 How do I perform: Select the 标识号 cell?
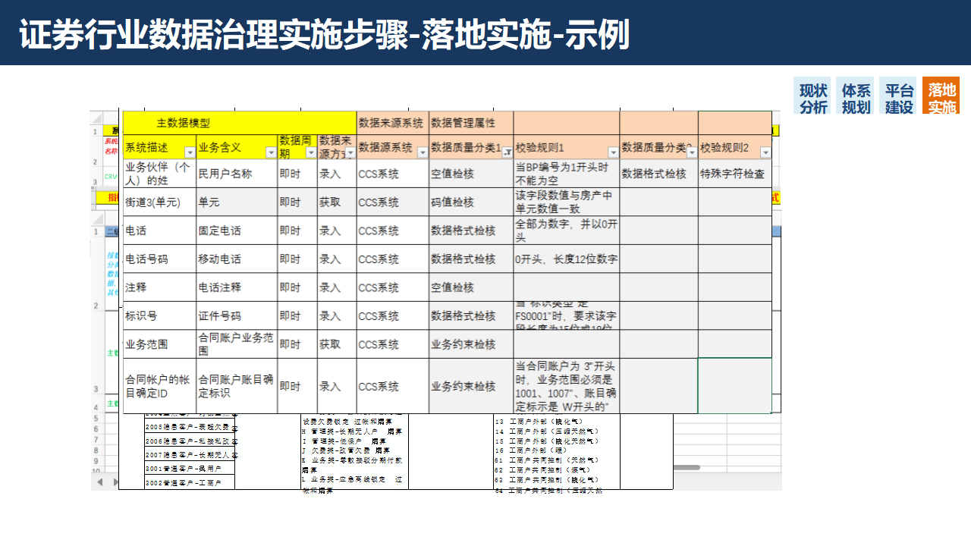click(159, 316)
